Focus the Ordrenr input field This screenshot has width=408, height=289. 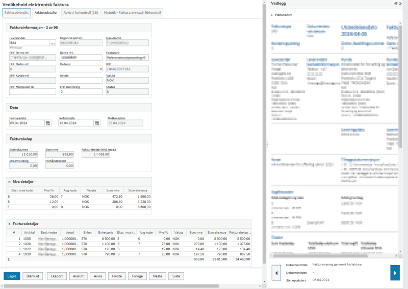click(81, 69)
